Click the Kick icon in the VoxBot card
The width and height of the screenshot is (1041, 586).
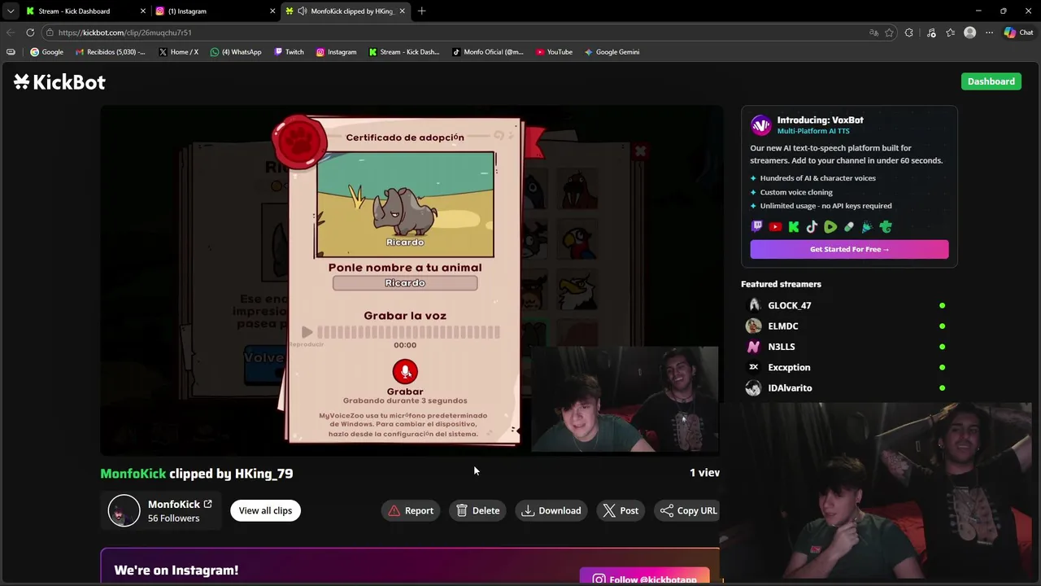tap(794, 227)
